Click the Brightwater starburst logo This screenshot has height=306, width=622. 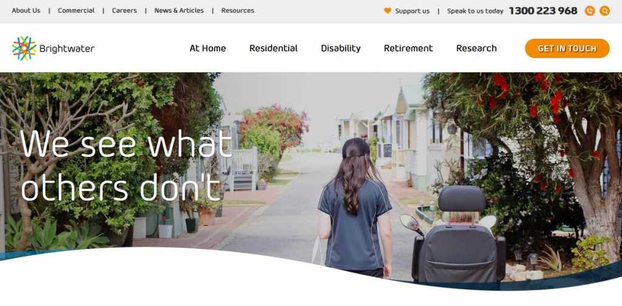(x=24, y=48)
